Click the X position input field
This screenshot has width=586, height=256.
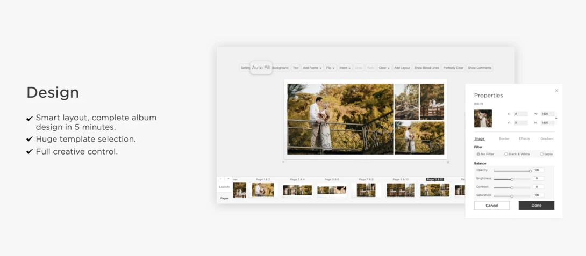(520, 114)
